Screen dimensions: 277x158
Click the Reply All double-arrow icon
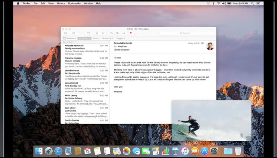117,33
